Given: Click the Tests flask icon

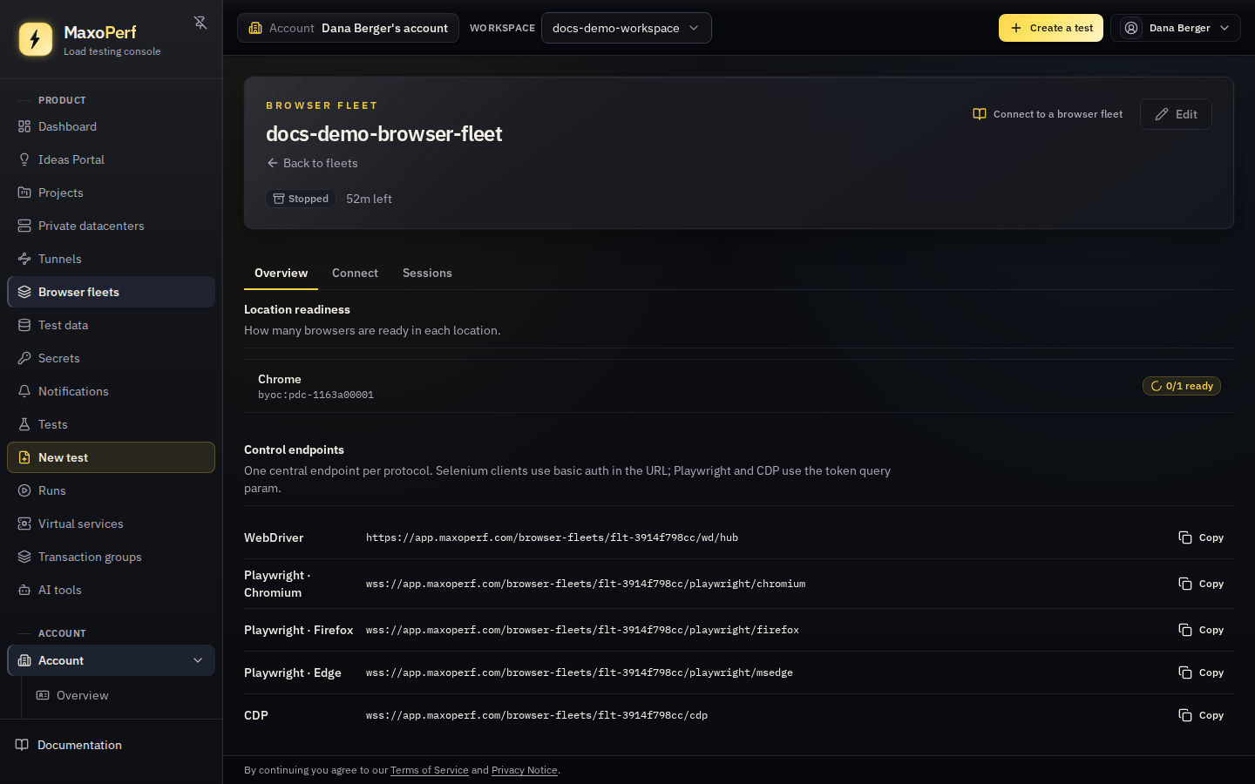Looking at the screenshot, I should pos(24,424).
